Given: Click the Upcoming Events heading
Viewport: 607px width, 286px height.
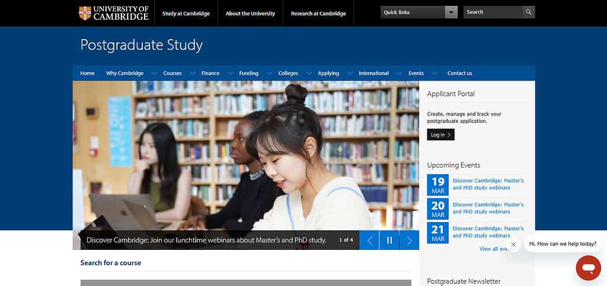Looking at the screenshot, I should pyautogui.click(x=453, y=165).
